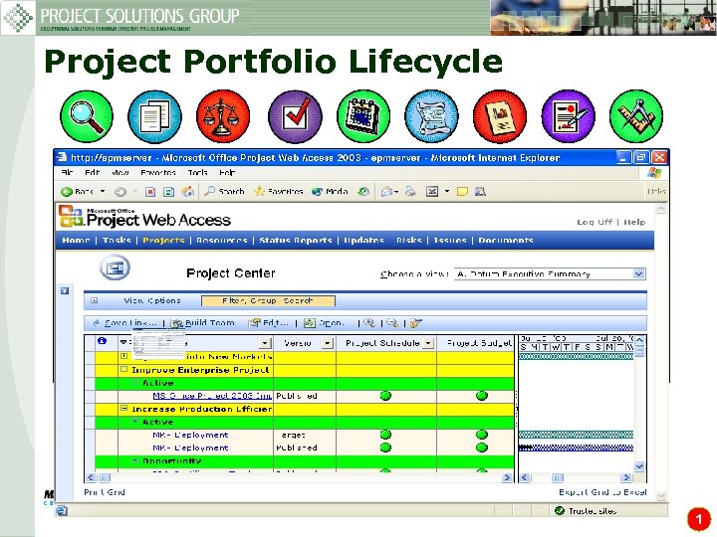Open the Back button history dropdown arrow

(103, 191)
